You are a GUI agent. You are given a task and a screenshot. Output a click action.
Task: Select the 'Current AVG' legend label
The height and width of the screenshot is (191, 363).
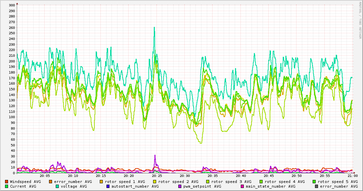coord(23,186)
